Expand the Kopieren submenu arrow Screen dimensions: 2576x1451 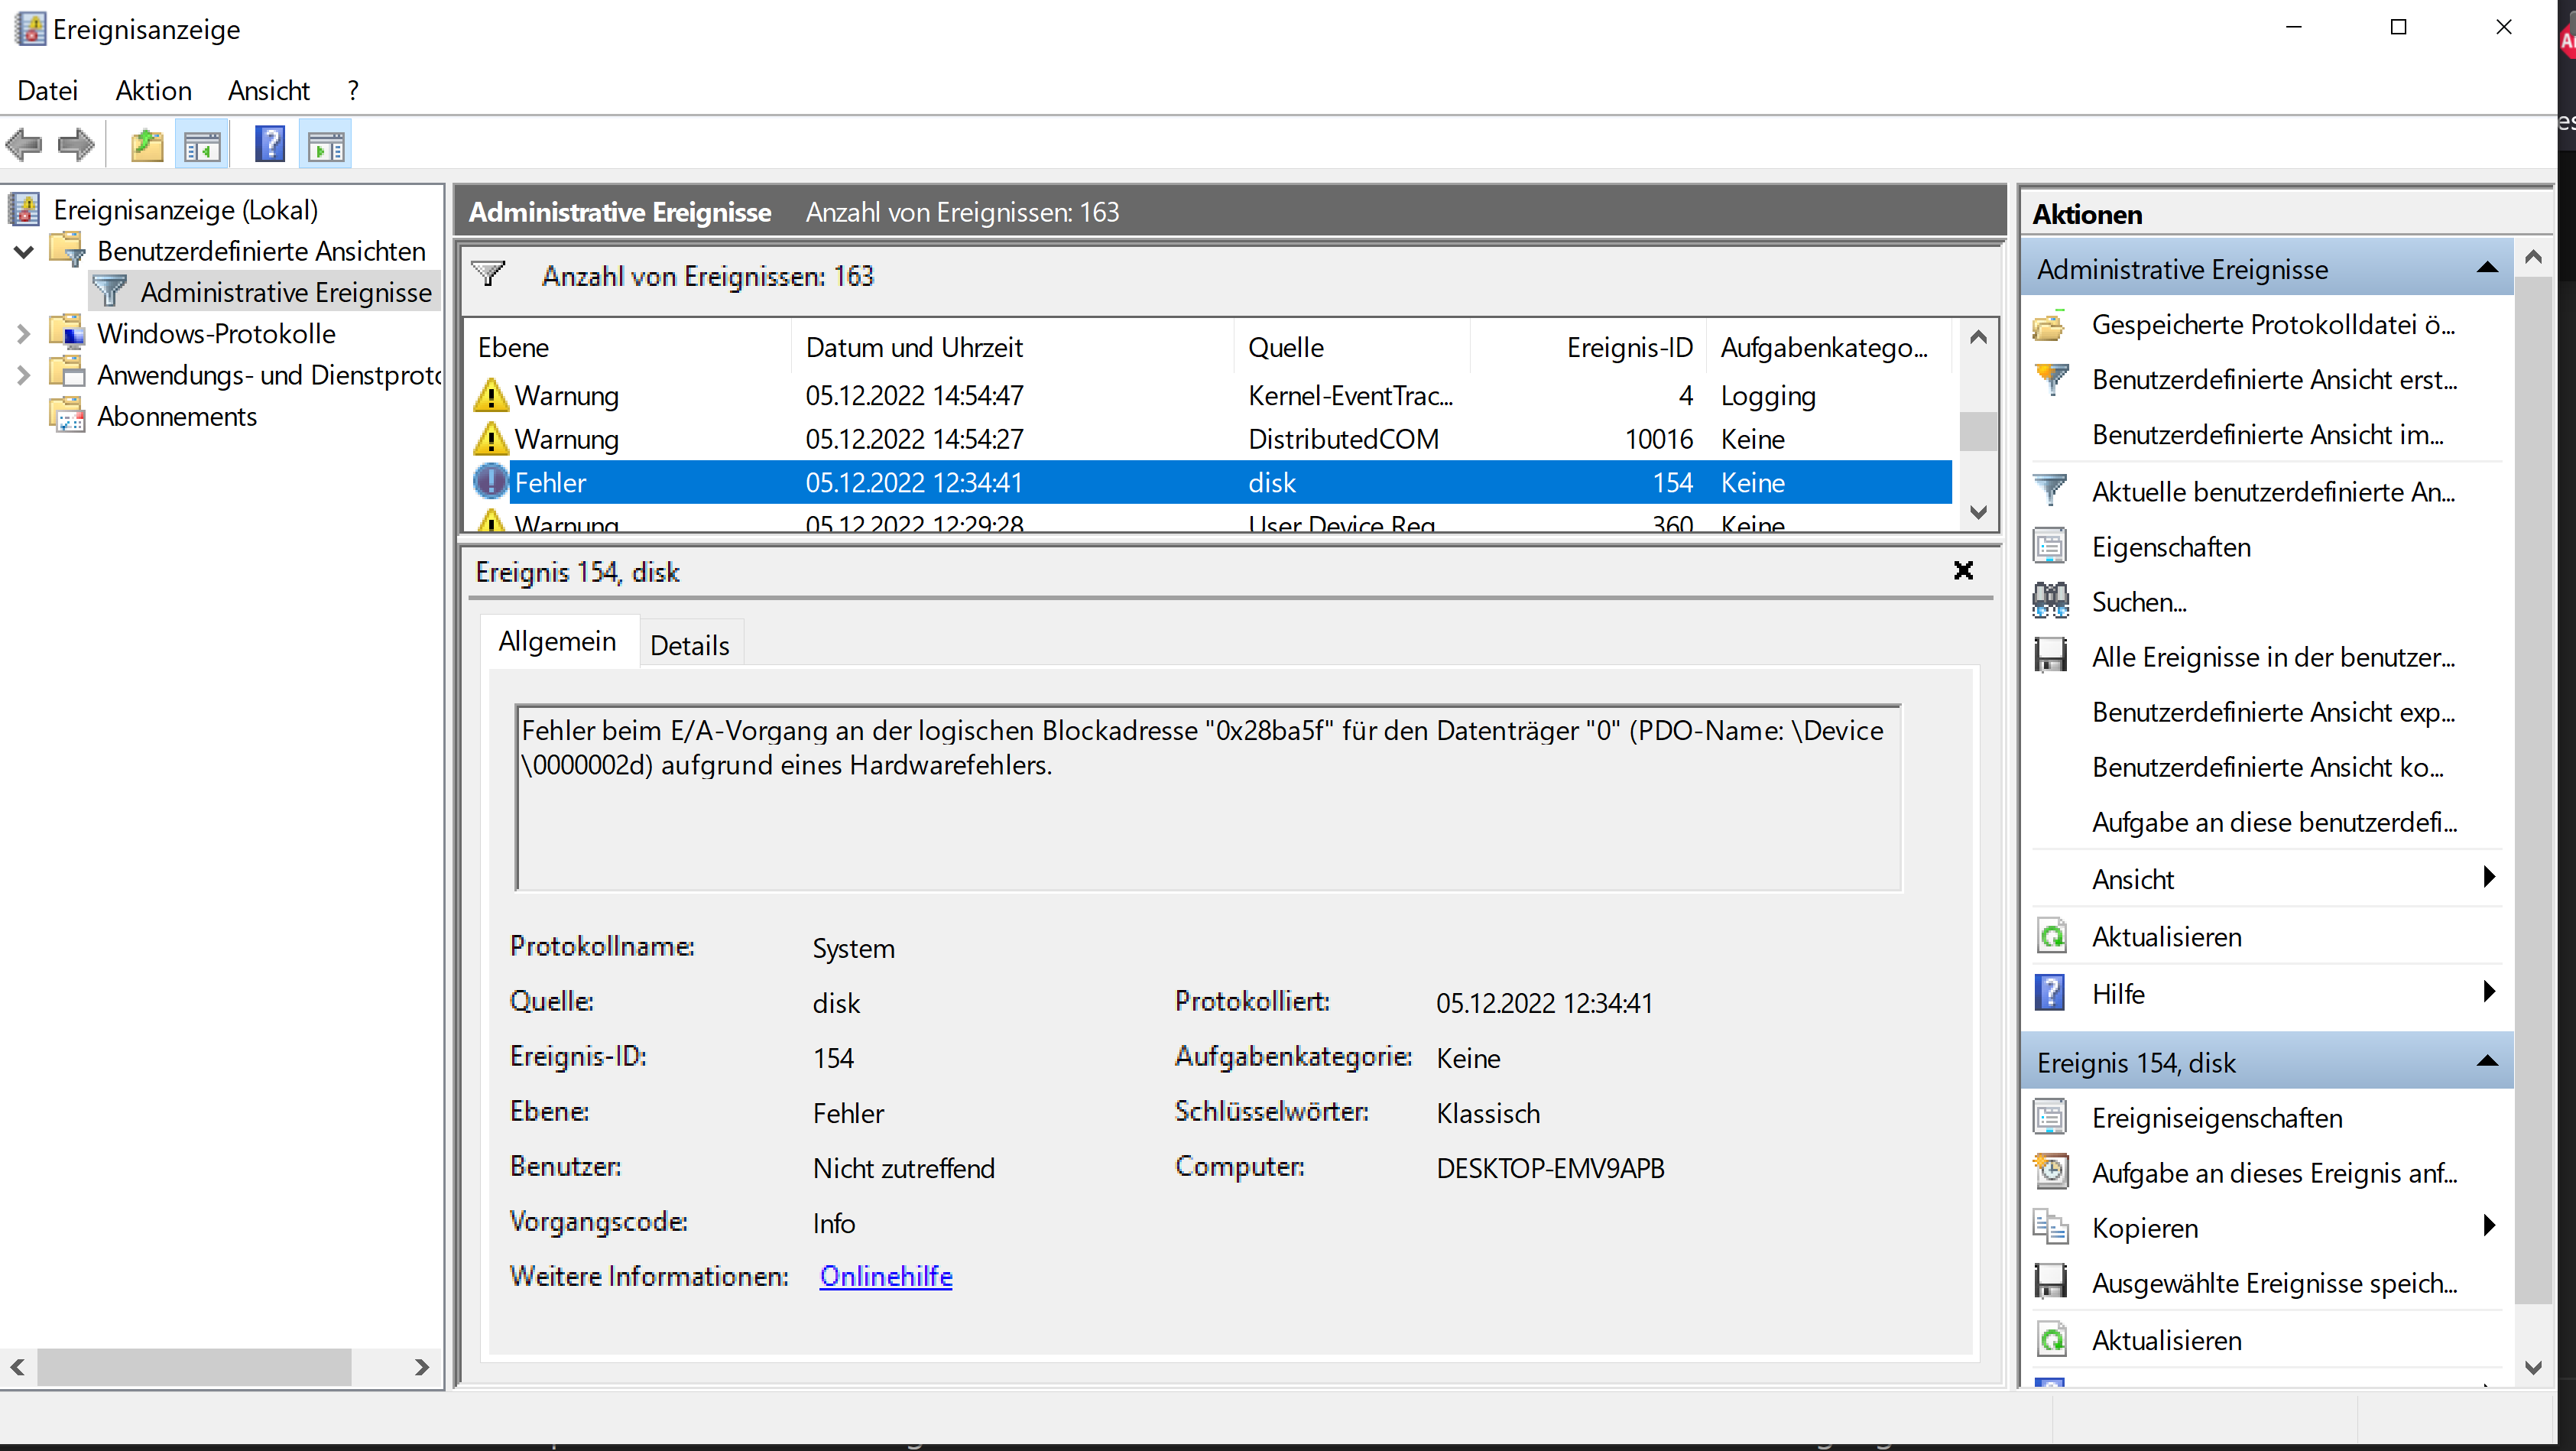(2489, 1226)
